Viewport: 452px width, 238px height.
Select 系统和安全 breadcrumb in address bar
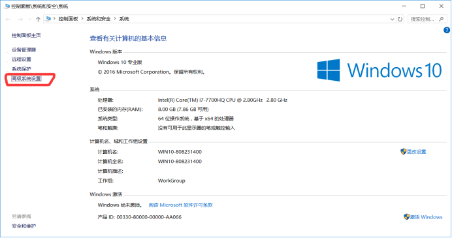click(99, 19)
